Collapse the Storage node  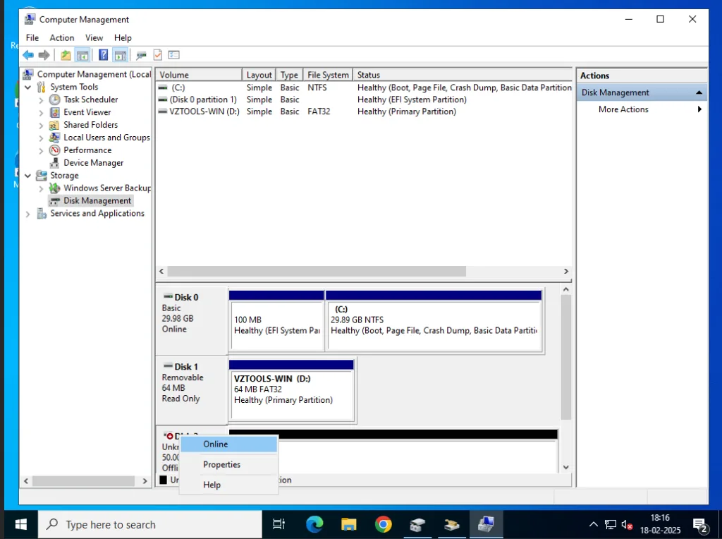27,176
